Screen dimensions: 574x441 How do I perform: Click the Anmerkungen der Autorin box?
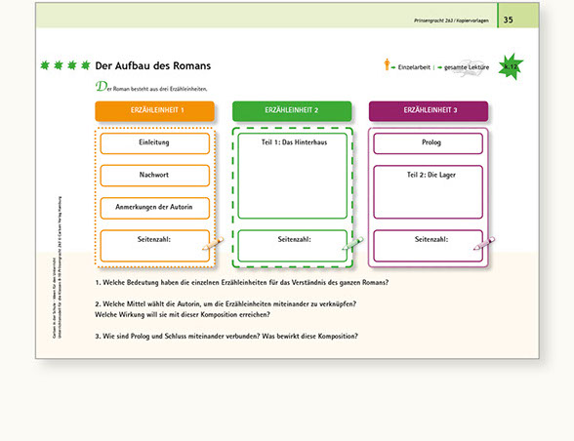(x=155, y=208)
